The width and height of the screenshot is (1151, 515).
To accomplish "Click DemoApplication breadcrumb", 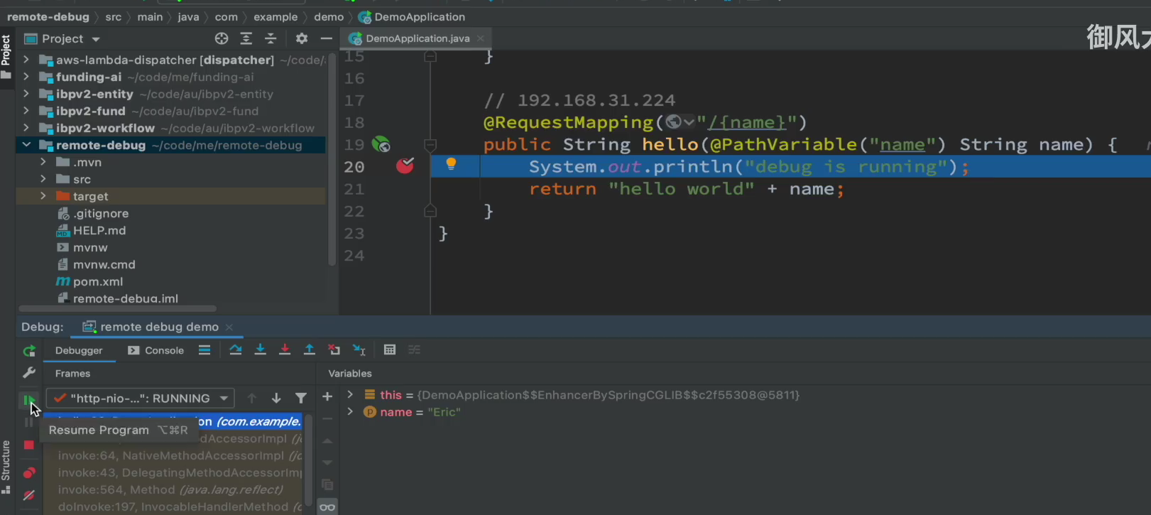I will coord(412,16).
